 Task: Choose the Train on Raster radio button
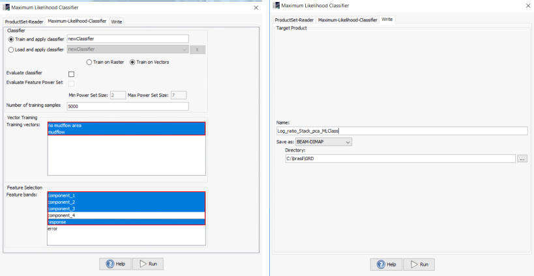[x=89, y=62]
